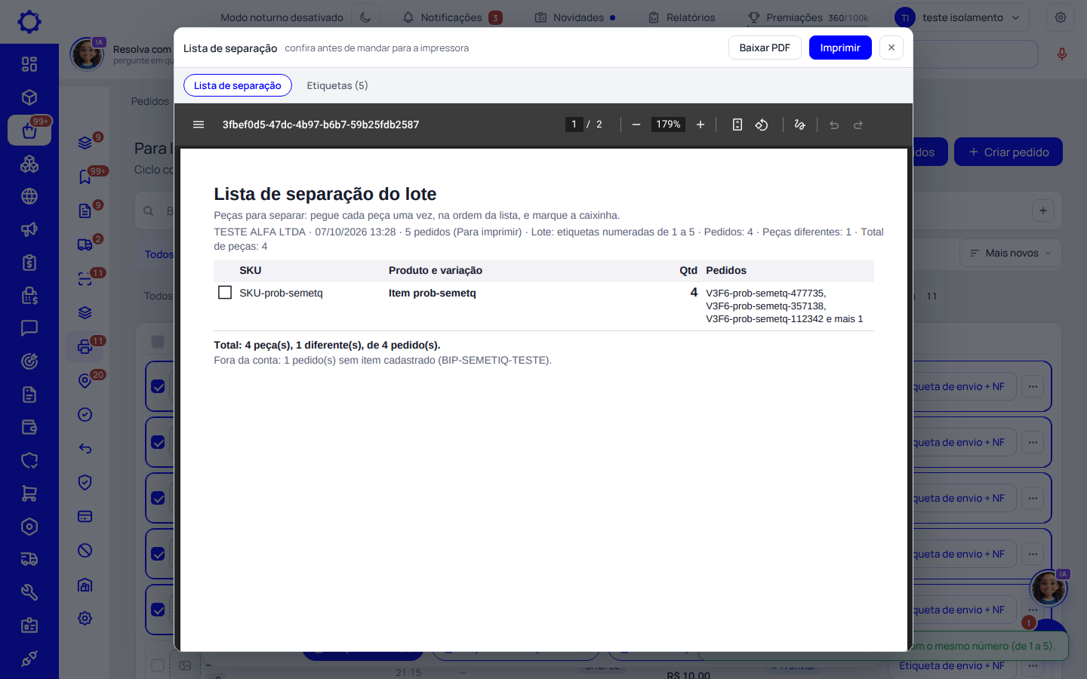Open the shopping bag icon with 99+ badge
Viewport: 1087px width, 679px height.
(29, 131)
